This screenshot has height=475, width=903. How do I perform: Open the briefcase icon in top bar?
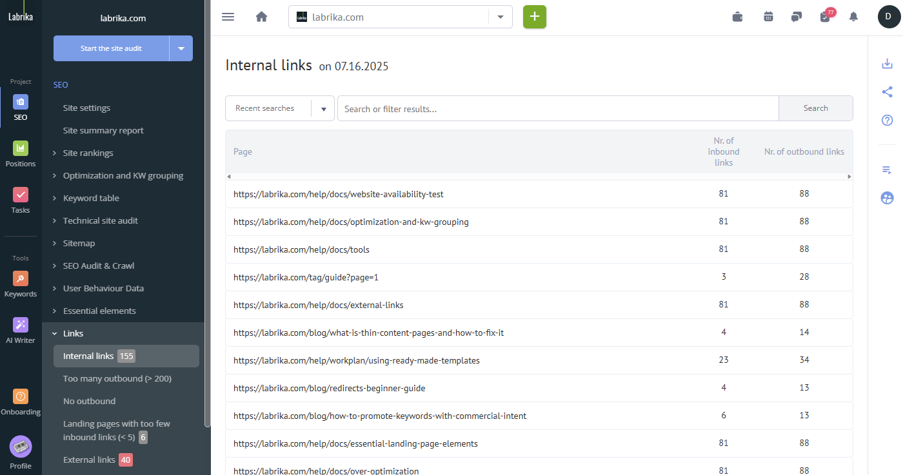point(738,17)
